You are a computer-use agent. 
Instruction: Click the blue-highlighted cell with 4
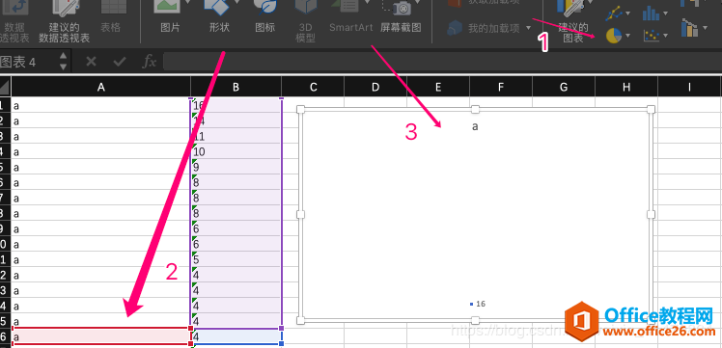click(236, 336)
